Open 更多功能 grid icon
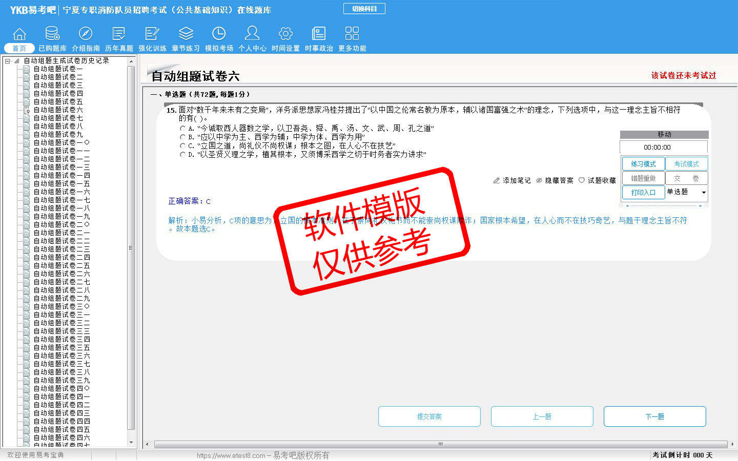The height and width of the screenshot is (461, 738). click(x=352, y=34)
